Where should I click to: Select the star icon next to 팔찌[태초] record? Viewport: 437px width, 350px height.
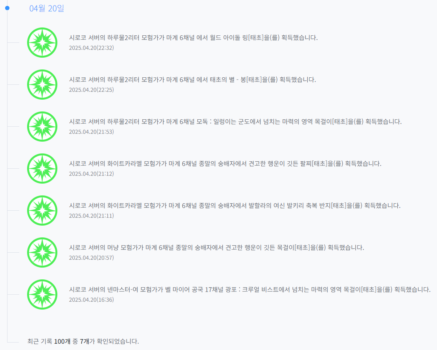(42, 168)
